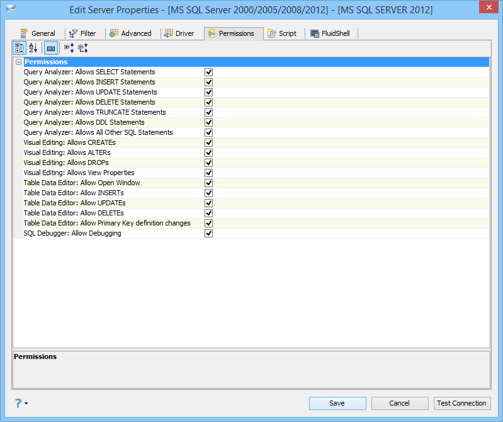
Task: Toggle the description area button
Action: click(x=51, y=48)
